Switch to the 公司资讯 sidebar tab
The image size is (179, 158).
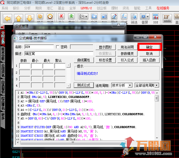coord(3,70)
